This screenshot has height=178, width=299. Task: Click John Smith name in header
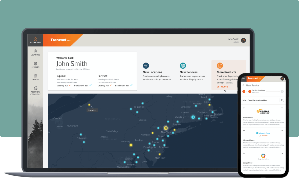[x=233, y=39]
